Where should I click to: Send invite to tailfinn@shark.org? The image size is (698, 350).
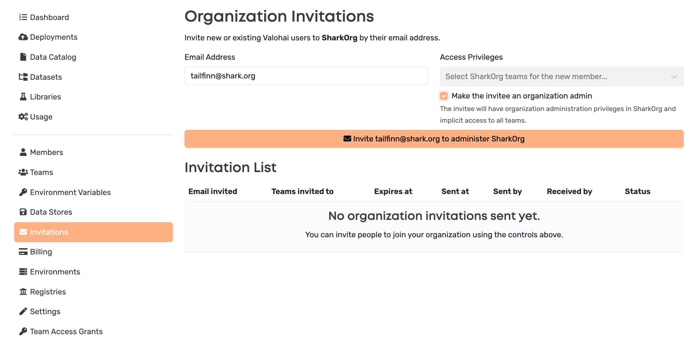click(434, 139)
